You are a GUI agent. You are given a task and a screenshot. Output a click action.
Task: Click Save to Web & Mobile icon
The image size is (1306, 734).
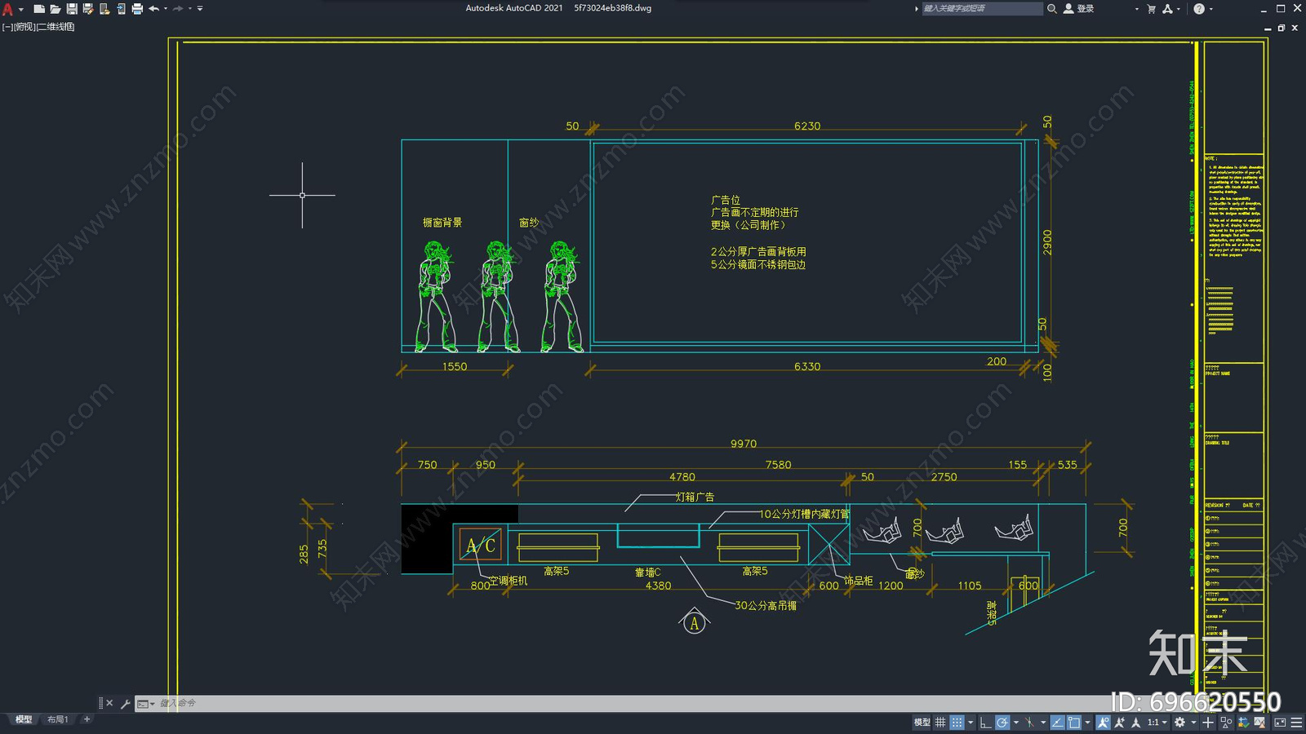(121, 9)
